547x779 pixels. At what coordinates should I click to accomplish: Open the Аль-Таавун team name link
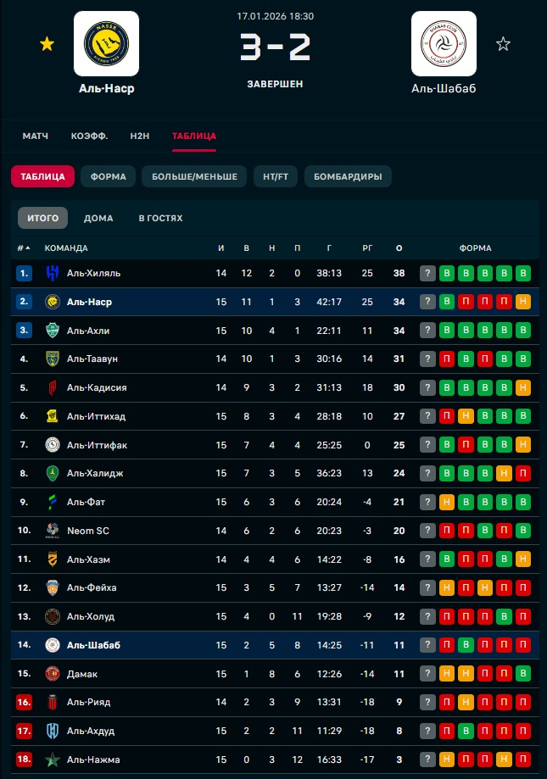[x=92, y=359]
